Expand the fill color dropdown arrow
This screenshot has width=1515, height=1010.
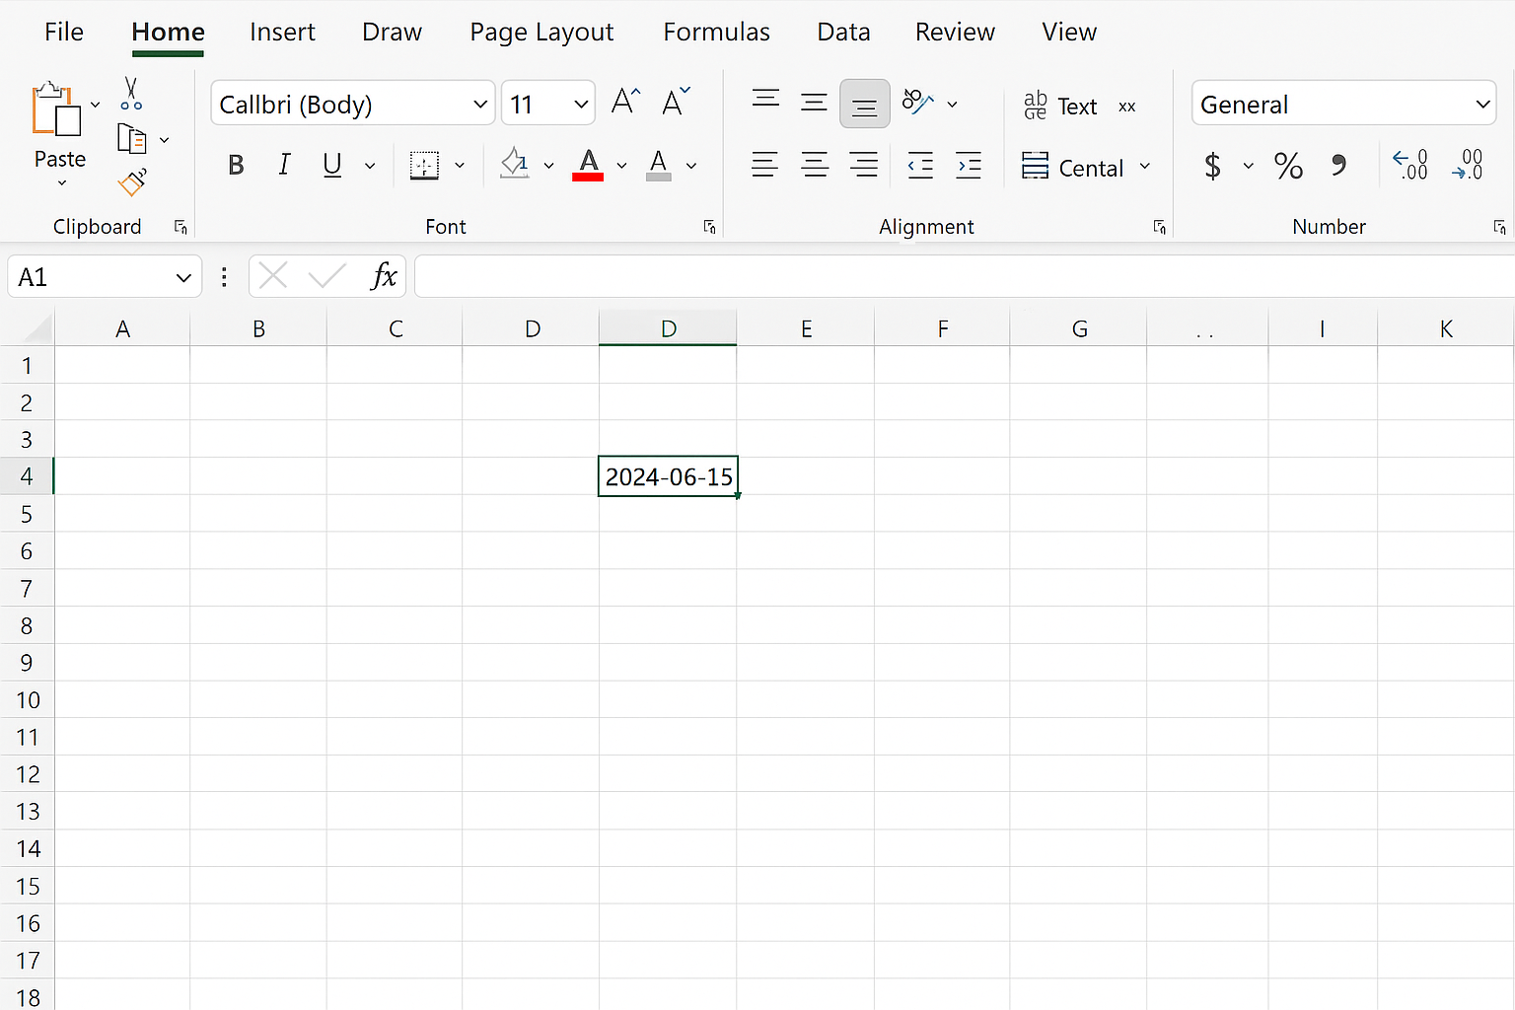(548, 166)
